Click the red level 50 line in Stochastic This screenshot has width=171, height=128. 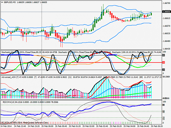pos(81,62)
